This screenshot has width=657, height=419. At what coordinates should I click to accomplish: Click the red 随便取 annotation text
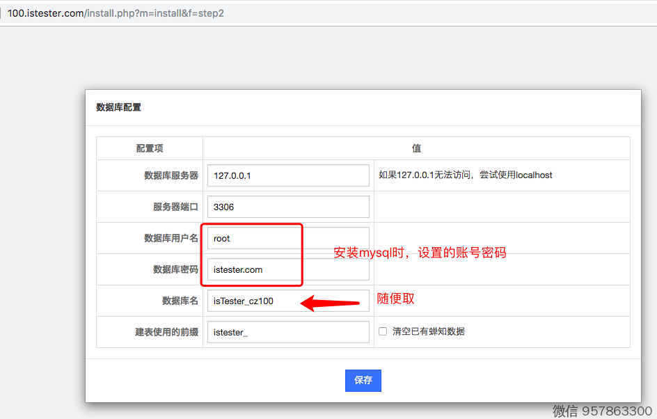coord(395,299)
